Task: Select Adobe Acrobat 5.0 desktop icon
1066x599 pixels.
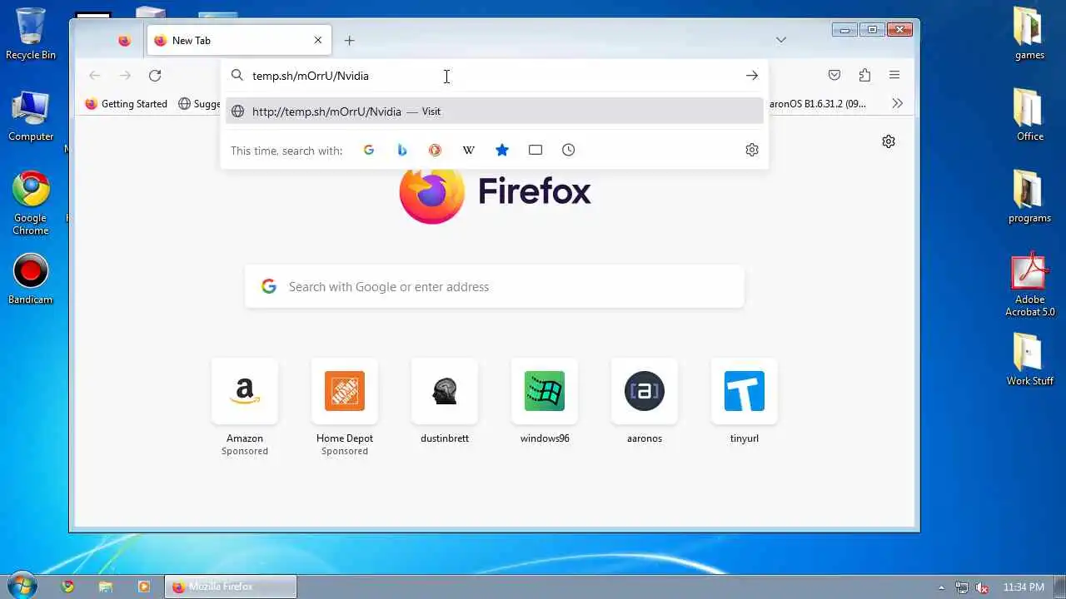Action: tap(1029, 285)
